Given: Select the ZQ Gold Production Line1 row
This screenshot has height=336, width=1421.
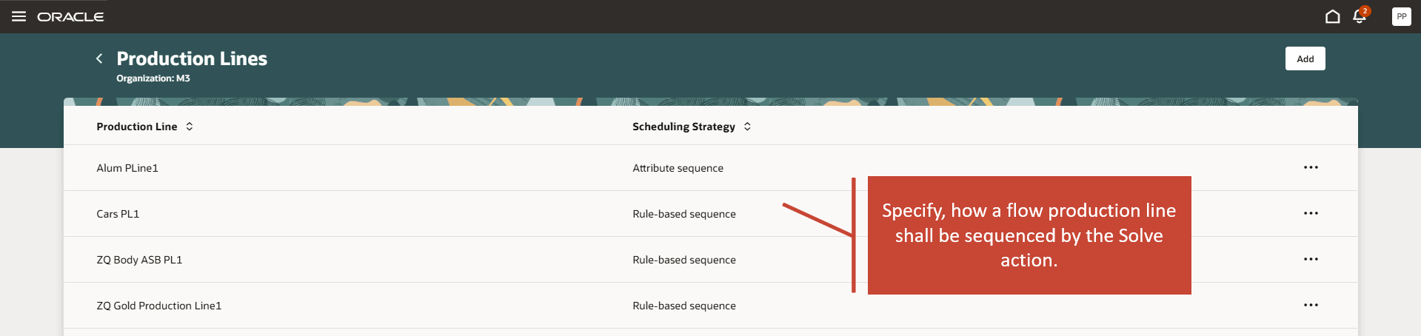Looking at the screenshot, I should click(x=158, y=306).
